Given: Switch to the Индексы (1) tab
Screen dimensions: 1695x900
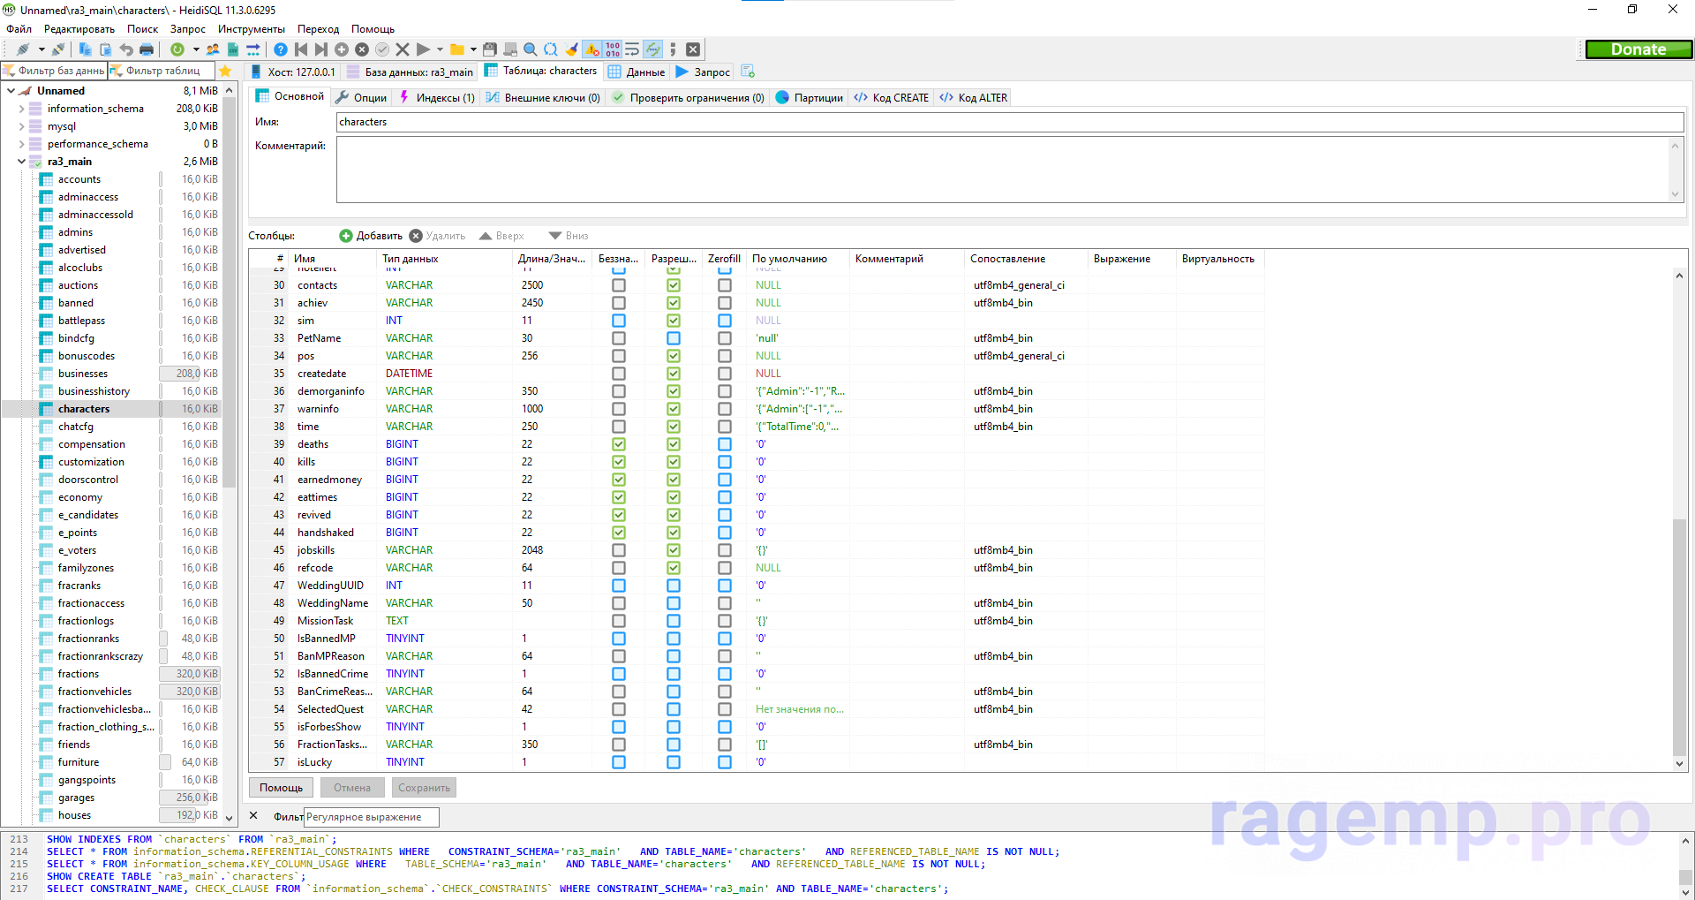Looking at the screenshot, I should click(x=437, y=97).
